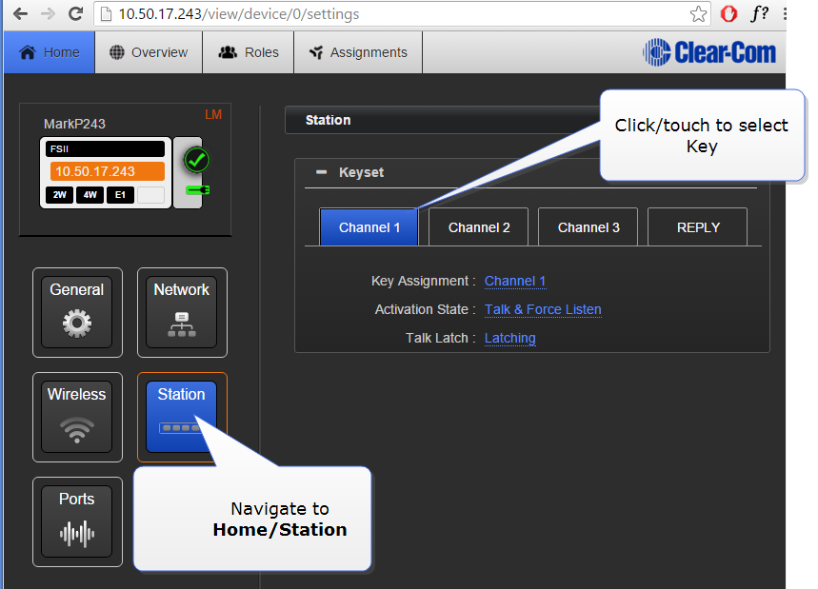Image resolution: width=818 pixels, height=589 pixels.
Task: Select the Channel 3 key
Action: click(x=589, y=227)
